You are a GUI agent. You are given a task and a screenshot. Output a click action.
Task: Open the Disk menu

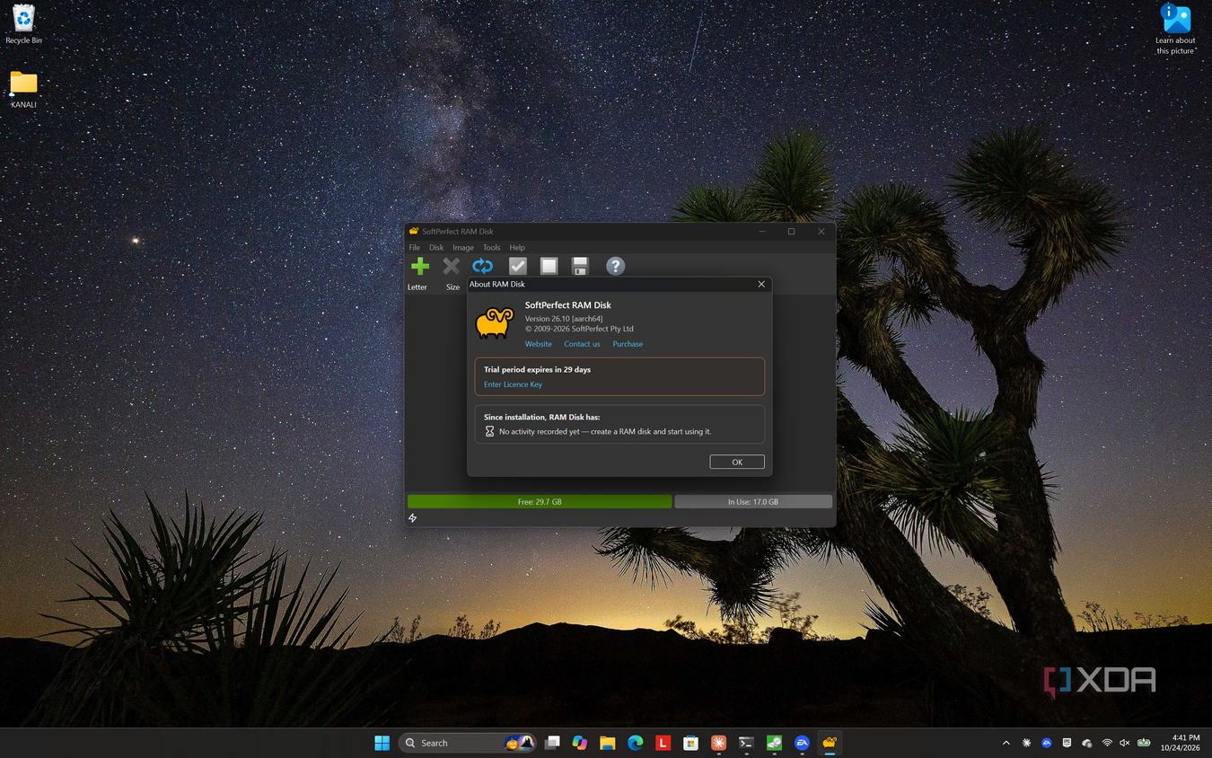pos(436,248)
